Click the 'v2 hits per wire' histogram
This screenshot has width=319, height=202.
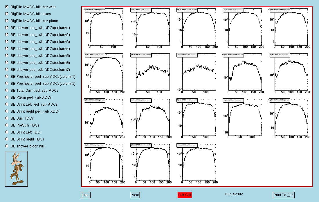[291, 117]
